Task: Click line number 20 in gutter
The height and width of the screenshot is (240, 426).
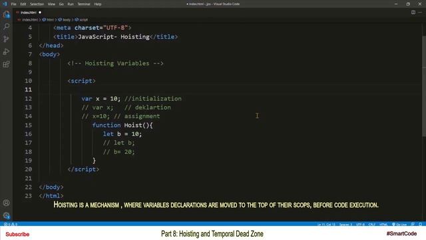Action: (x=28, y=169)
